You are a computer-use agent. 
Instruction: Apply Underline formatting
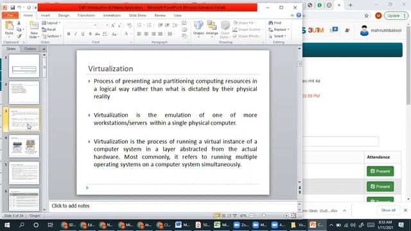[83, 34]
